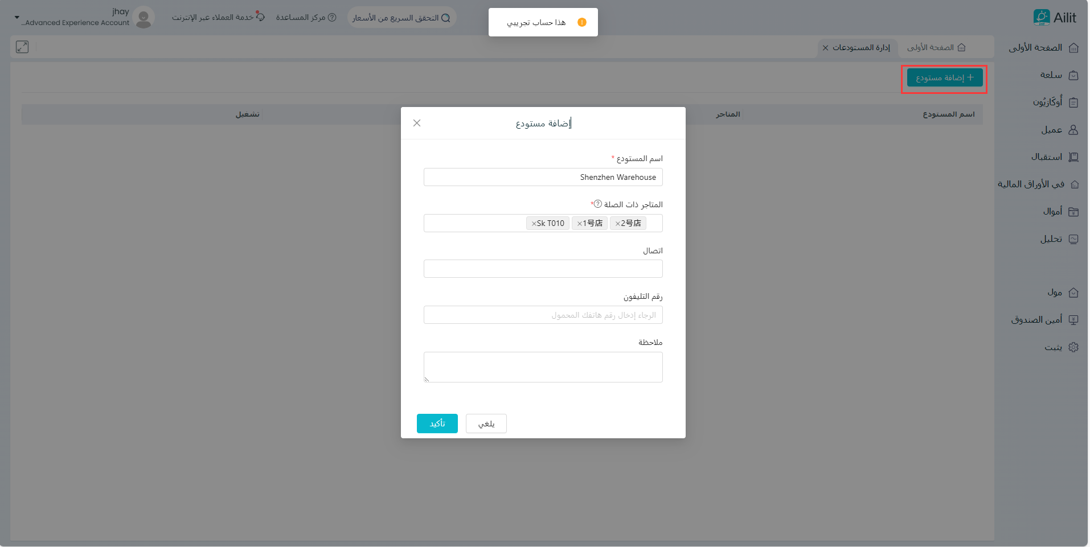Click the fullscreen expand icon

[x=22, y=47]
